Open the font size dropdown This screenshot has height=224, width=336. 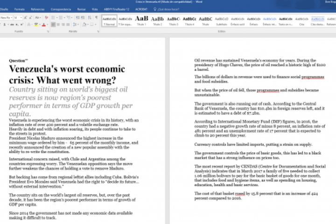click(21, 18)
